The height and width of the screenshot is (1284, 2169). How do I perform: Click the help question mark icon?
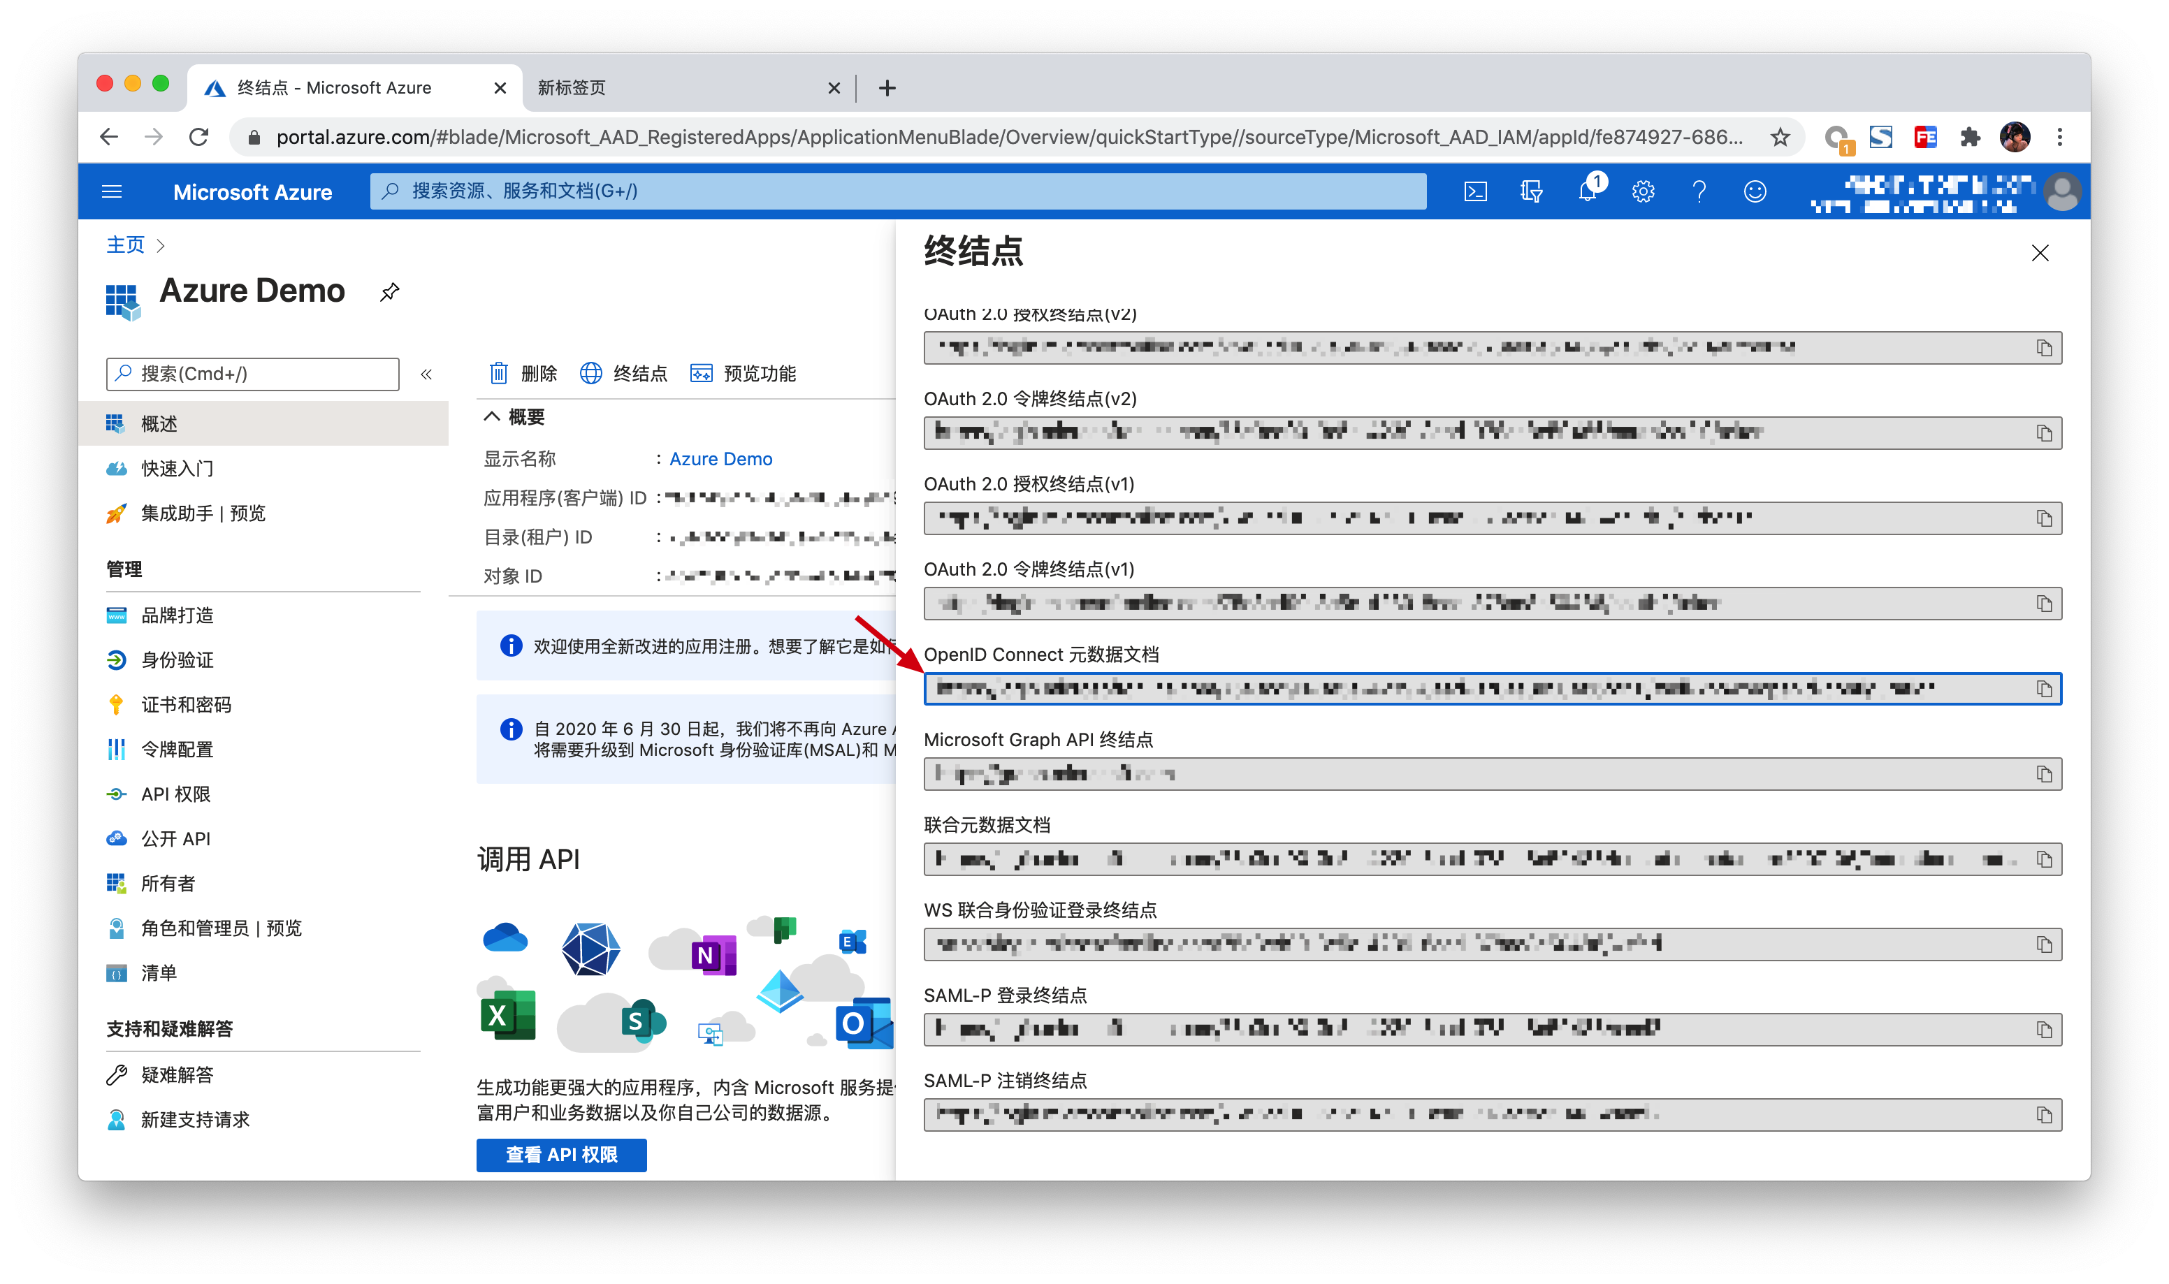(1698, 191)
